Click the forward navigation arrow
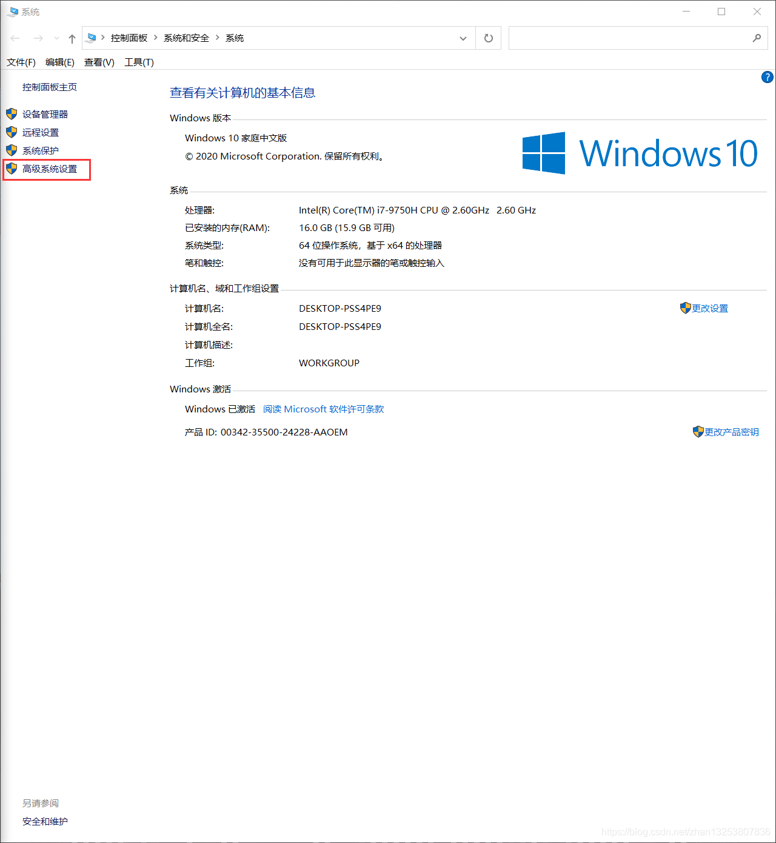Viewport: 776px width, 843px height. [x=38, y=38]
